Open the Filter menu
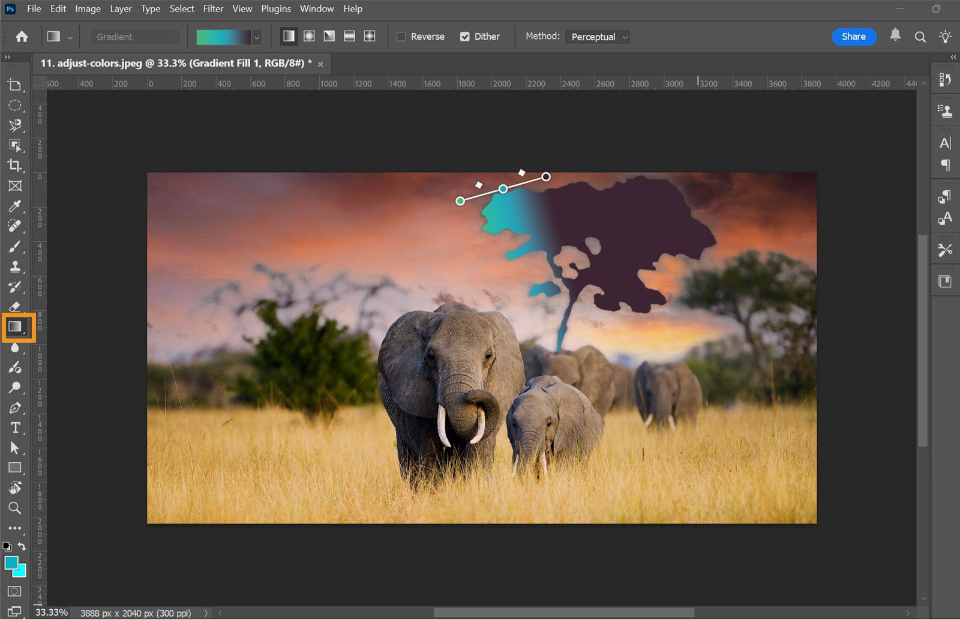The height and width of the screenshot is (620, 960). [213, 8]
